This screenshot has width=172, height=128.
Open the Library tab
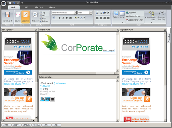[52, 7]
